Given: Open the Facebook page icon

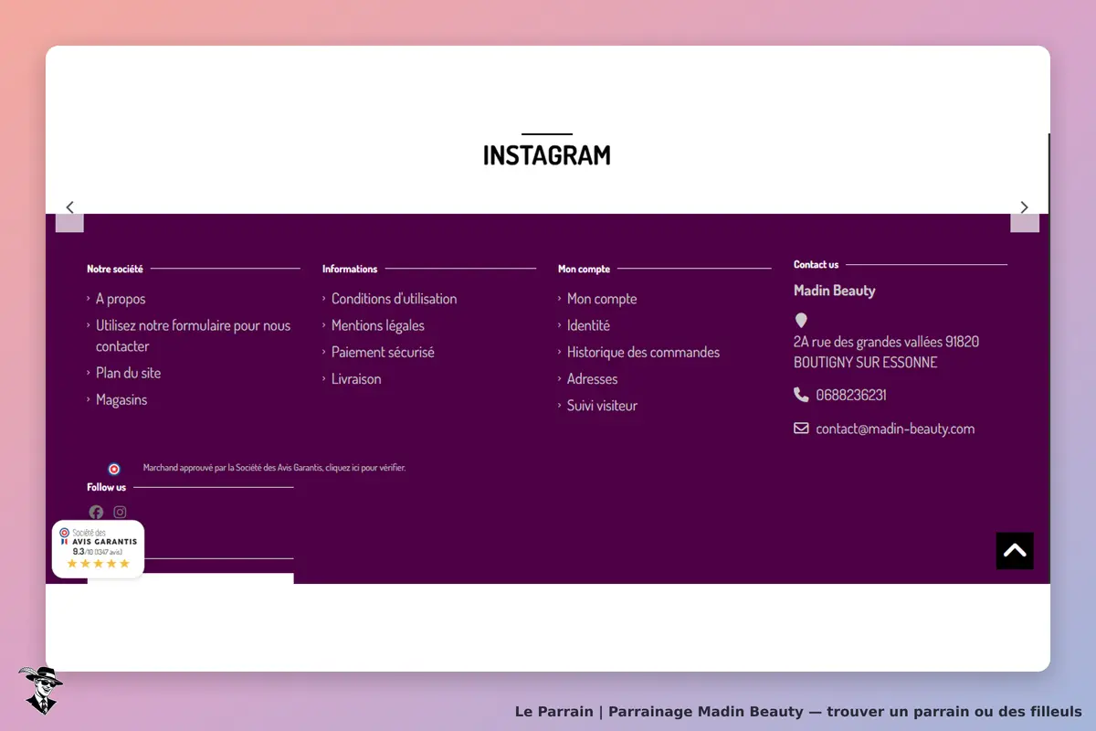Looking at the screenshot, I should pos(96,512).
